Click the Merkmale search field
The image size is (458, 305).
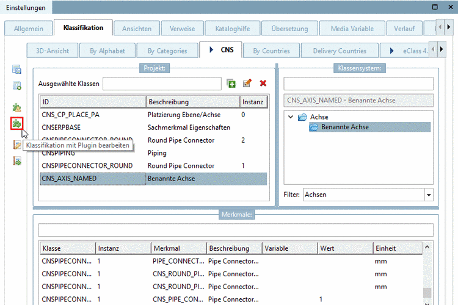[236, 230]
